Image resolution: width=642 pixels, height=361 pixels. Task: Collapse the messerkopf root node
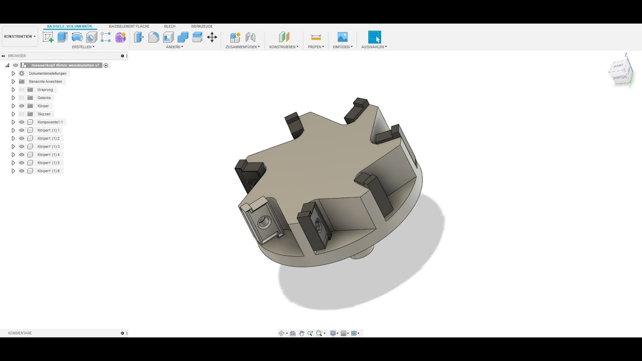pyautogui.click(x=8, y=65)
